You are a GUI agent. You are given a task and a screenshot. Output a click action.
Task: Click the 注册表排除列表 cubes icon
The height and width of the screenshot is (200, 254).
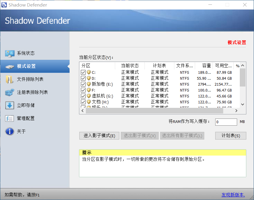coord(9,92)
